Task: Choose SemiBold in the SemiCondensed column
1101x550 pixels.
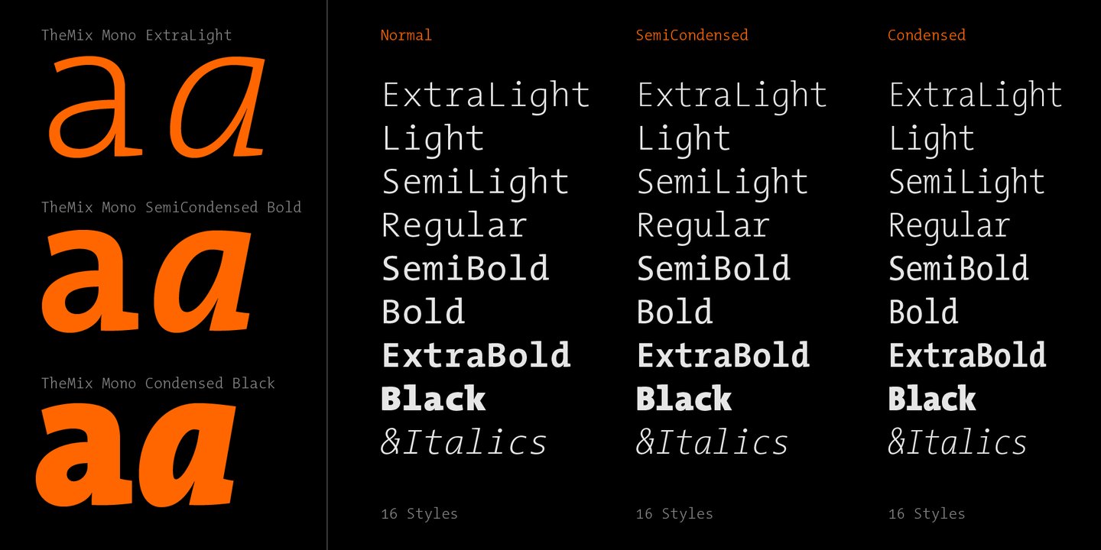Action: 713,269
